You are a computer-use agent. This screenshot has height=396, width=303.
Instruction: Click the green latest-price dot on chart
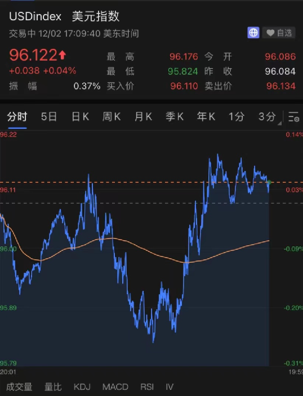tap(269, 182)
